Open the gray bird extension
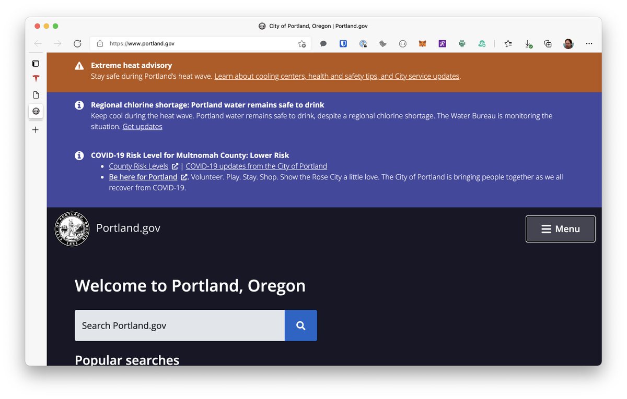This screenshot has height=399, width=627. coord(383,44)
